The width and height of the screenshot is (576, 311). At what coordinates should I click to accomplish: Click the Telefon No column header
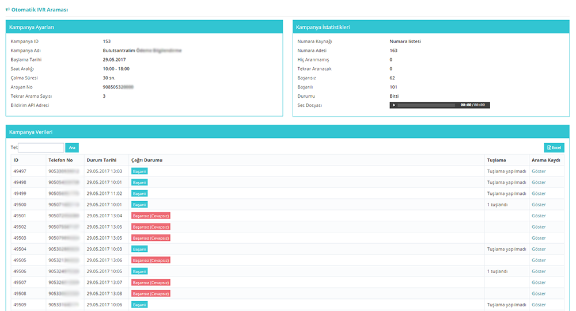point(60,160)
